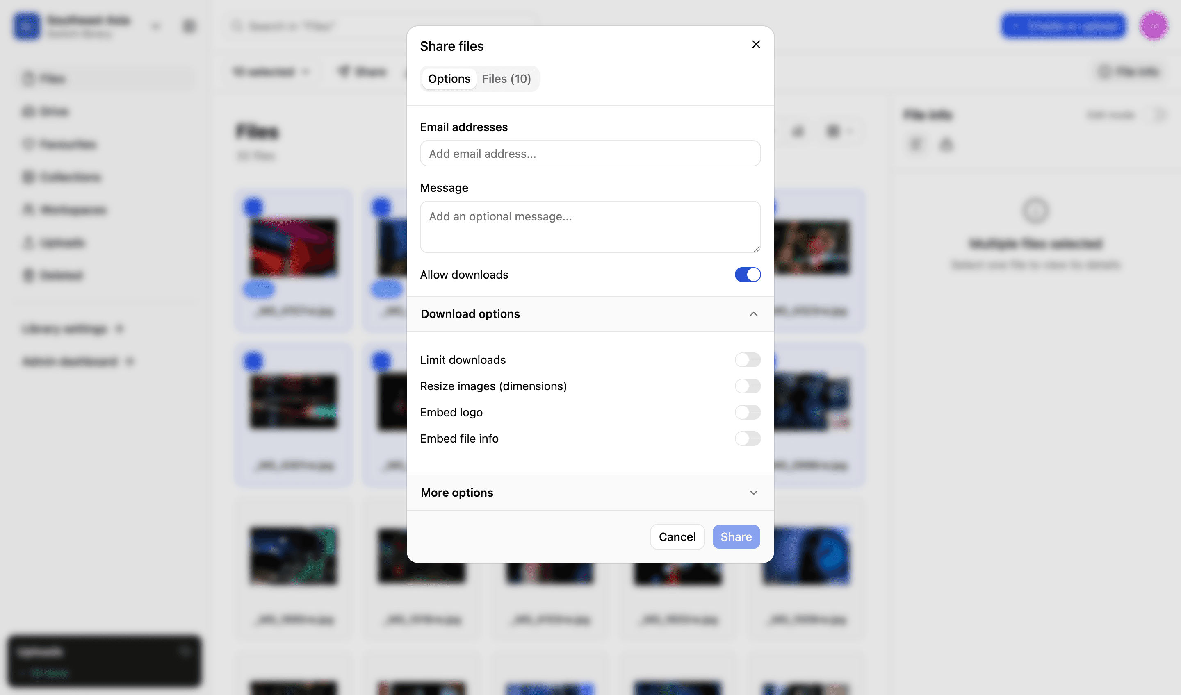Click the library logo icon
The height and width of the screenshot is (695, 1181).
[27, 26]
